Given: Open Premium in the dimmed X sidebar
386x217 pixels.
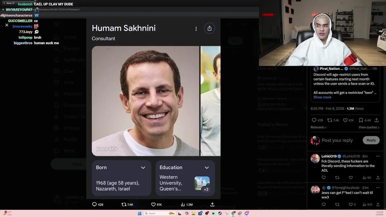Looking at the screenshot, I should coord(68,94).
